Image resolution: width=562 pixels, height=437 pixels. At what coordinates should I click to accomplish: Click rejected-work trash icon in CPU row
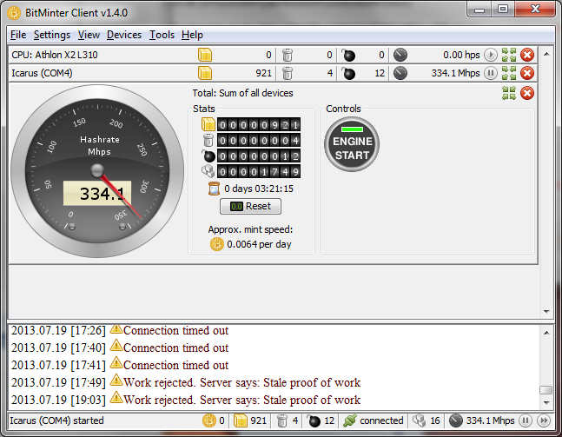point(288,55)
